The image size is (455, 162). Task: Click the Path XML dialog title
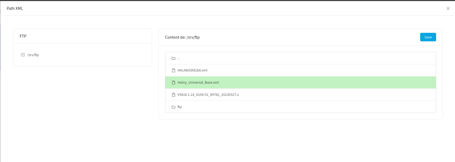pos(15,8)
